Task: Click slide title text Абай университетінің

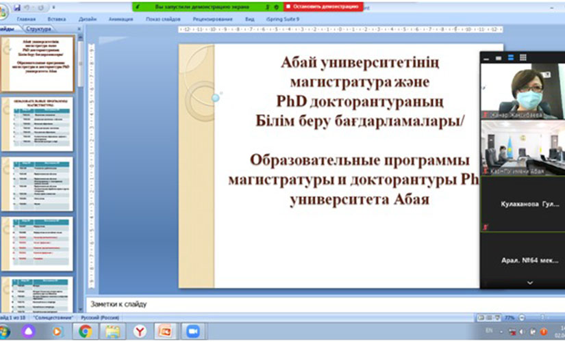Action: (x=360, y=63)
